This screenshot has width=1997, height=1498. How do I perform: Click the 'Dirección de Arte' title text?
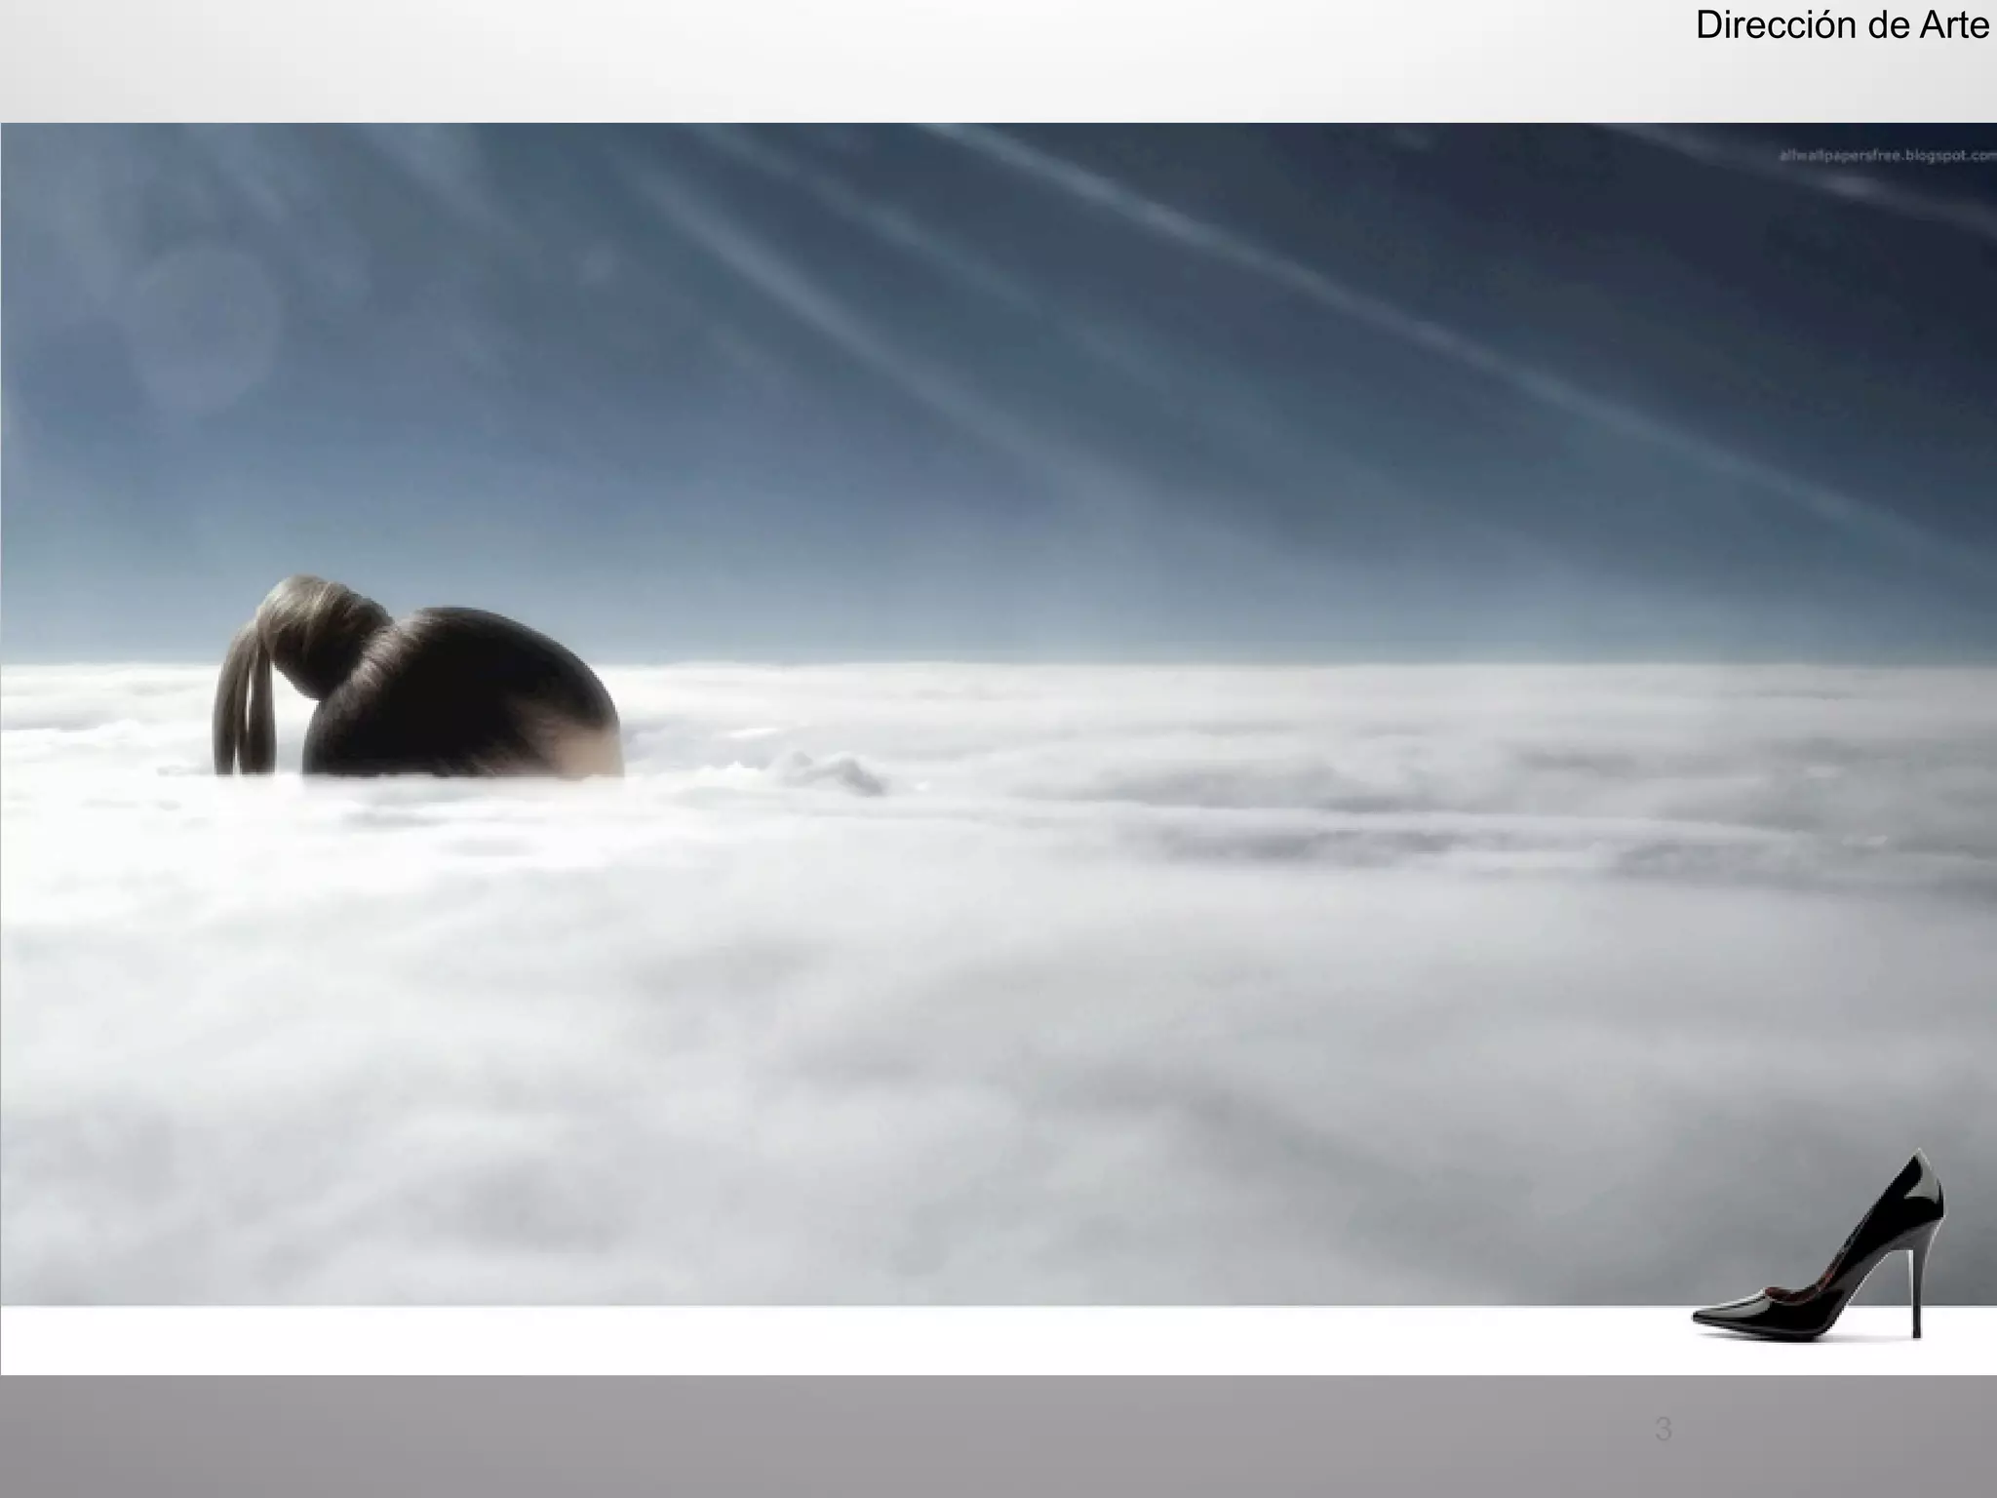click(x=1841, y=25)
